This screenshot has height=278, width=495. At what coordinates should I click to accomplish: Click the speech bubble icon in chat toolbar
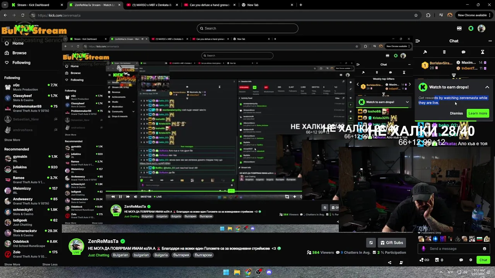tap(463, 52)
